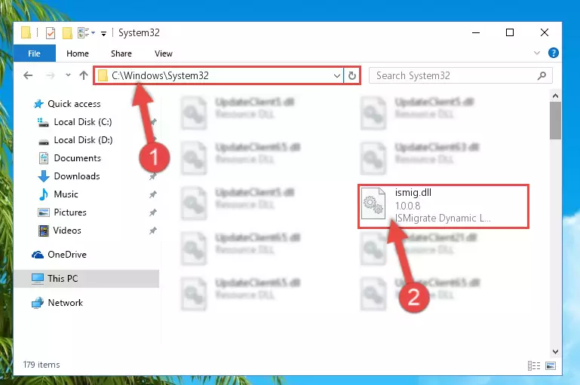580x385 pixels.
Task: Select OneDrive in the navigation pane
Action: click(x=67, y=255)
